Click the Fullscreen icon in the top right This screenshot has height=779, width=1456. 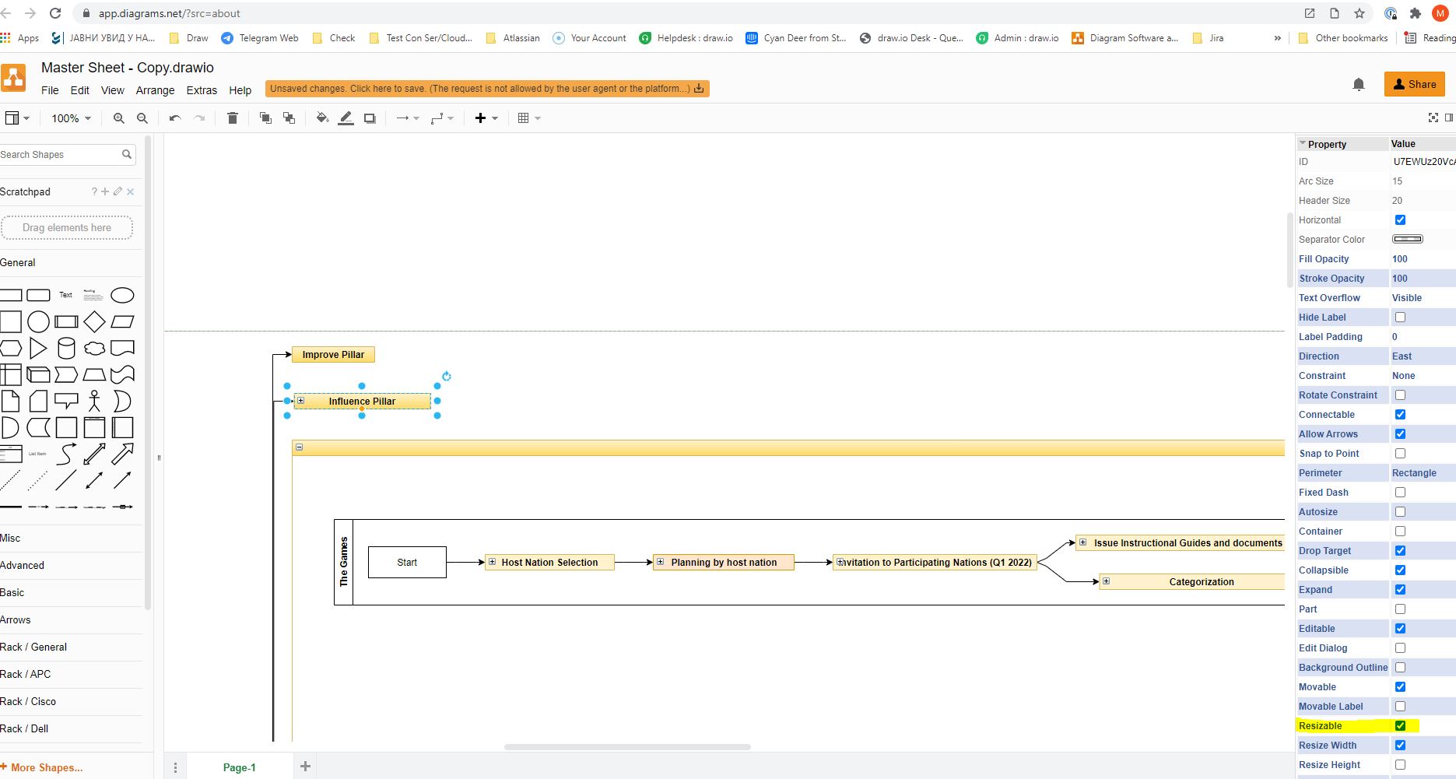click(1433, 118)
